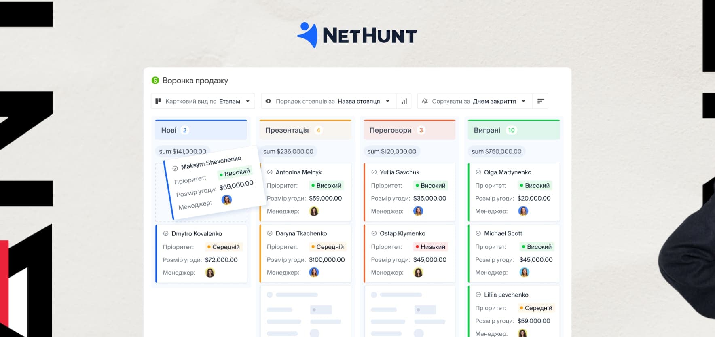
Task: Click deal size $100,000.00 on Daryna Tkachenko card
Action: point(327,260)
